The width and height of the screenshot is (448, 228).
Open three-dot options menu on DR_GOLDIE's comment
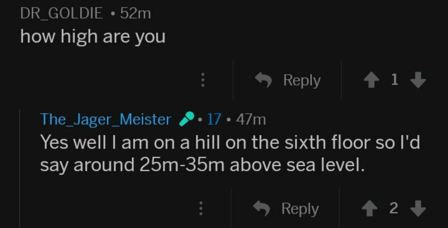click(203, 80)
